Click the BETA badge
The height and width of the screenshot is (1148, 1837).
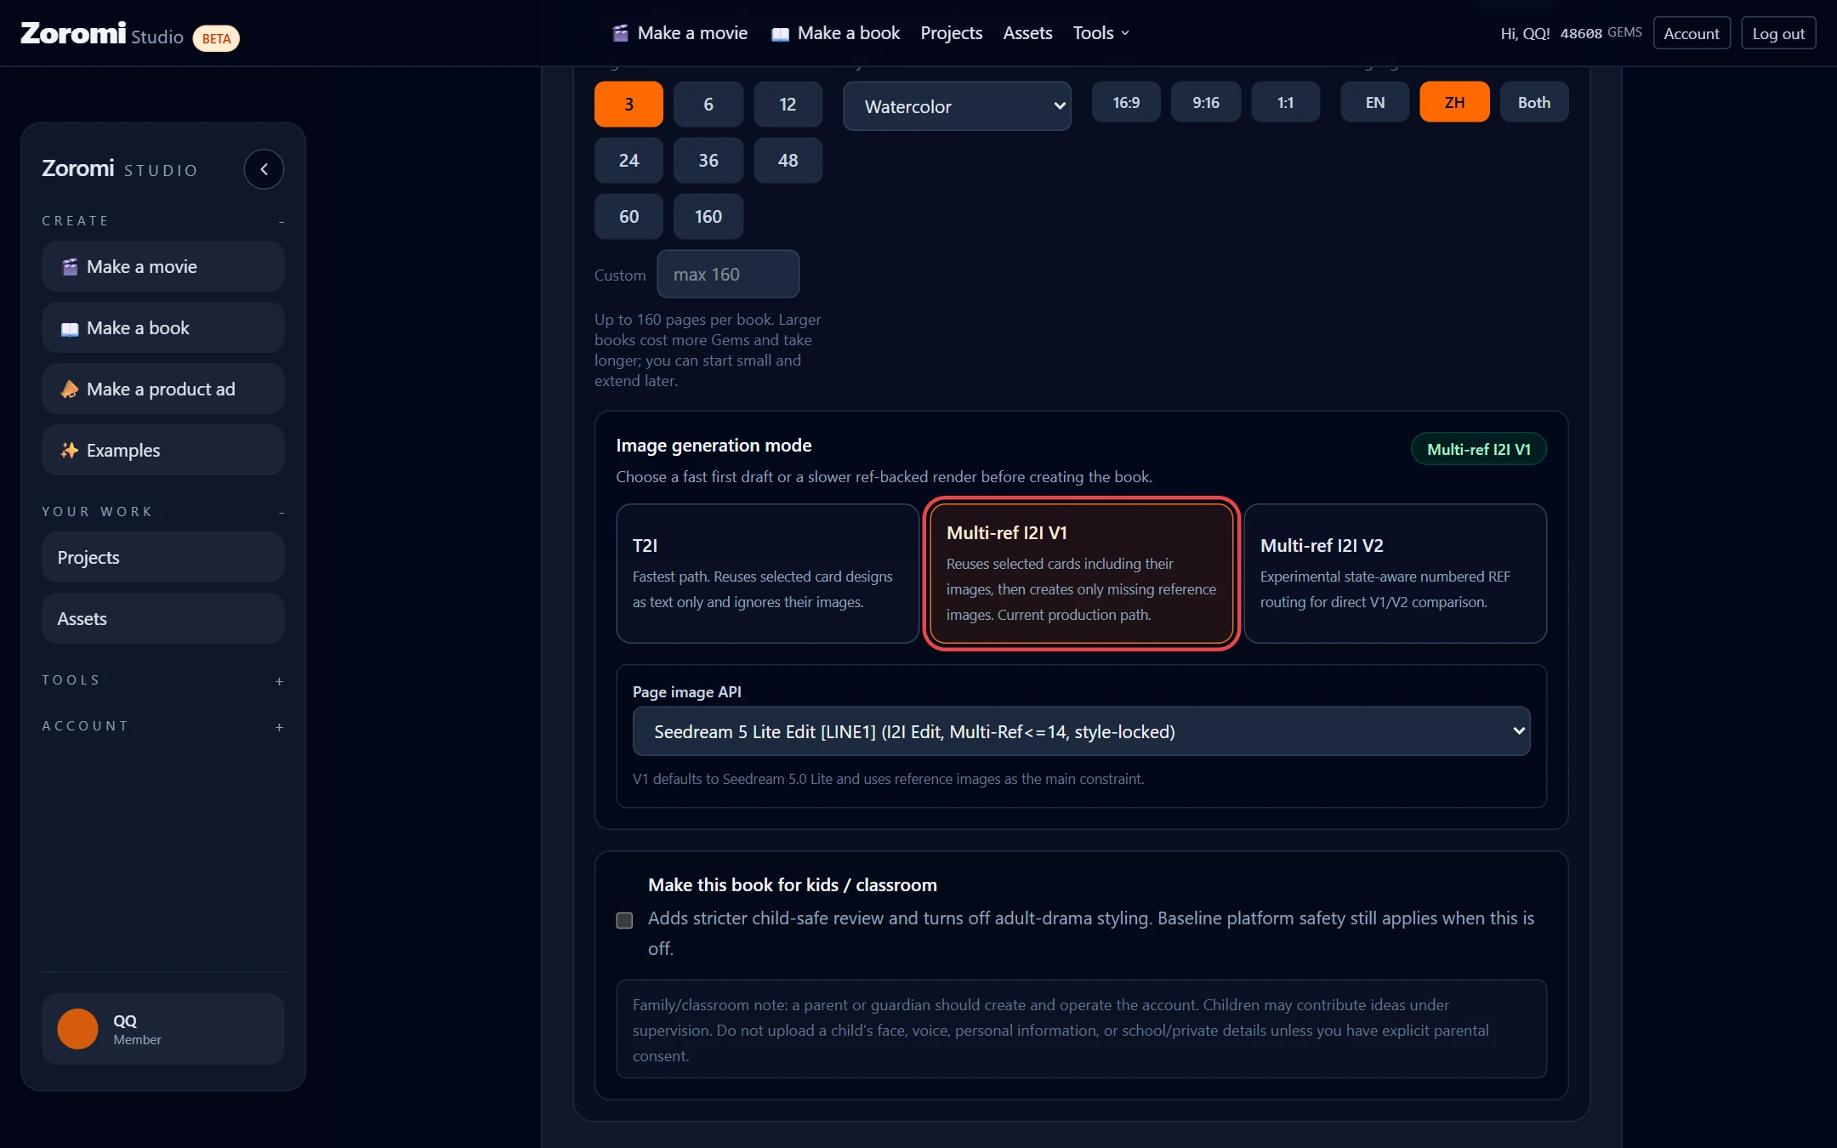click(x=216, y=38)
